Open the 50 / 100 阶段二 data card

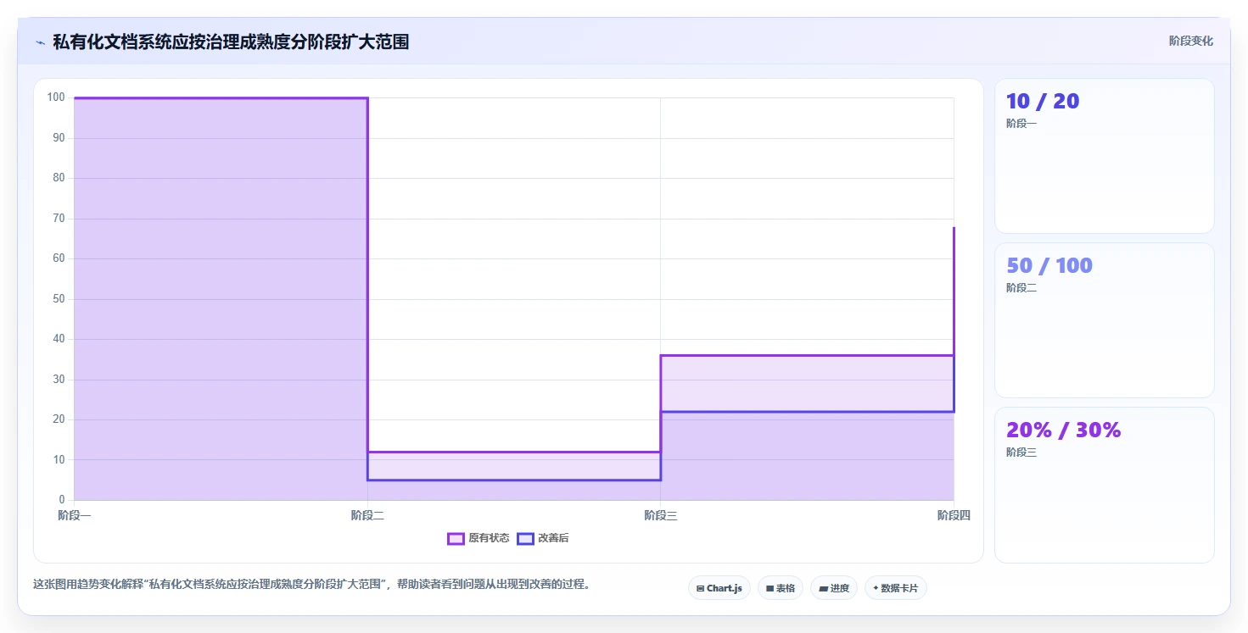1104,320
